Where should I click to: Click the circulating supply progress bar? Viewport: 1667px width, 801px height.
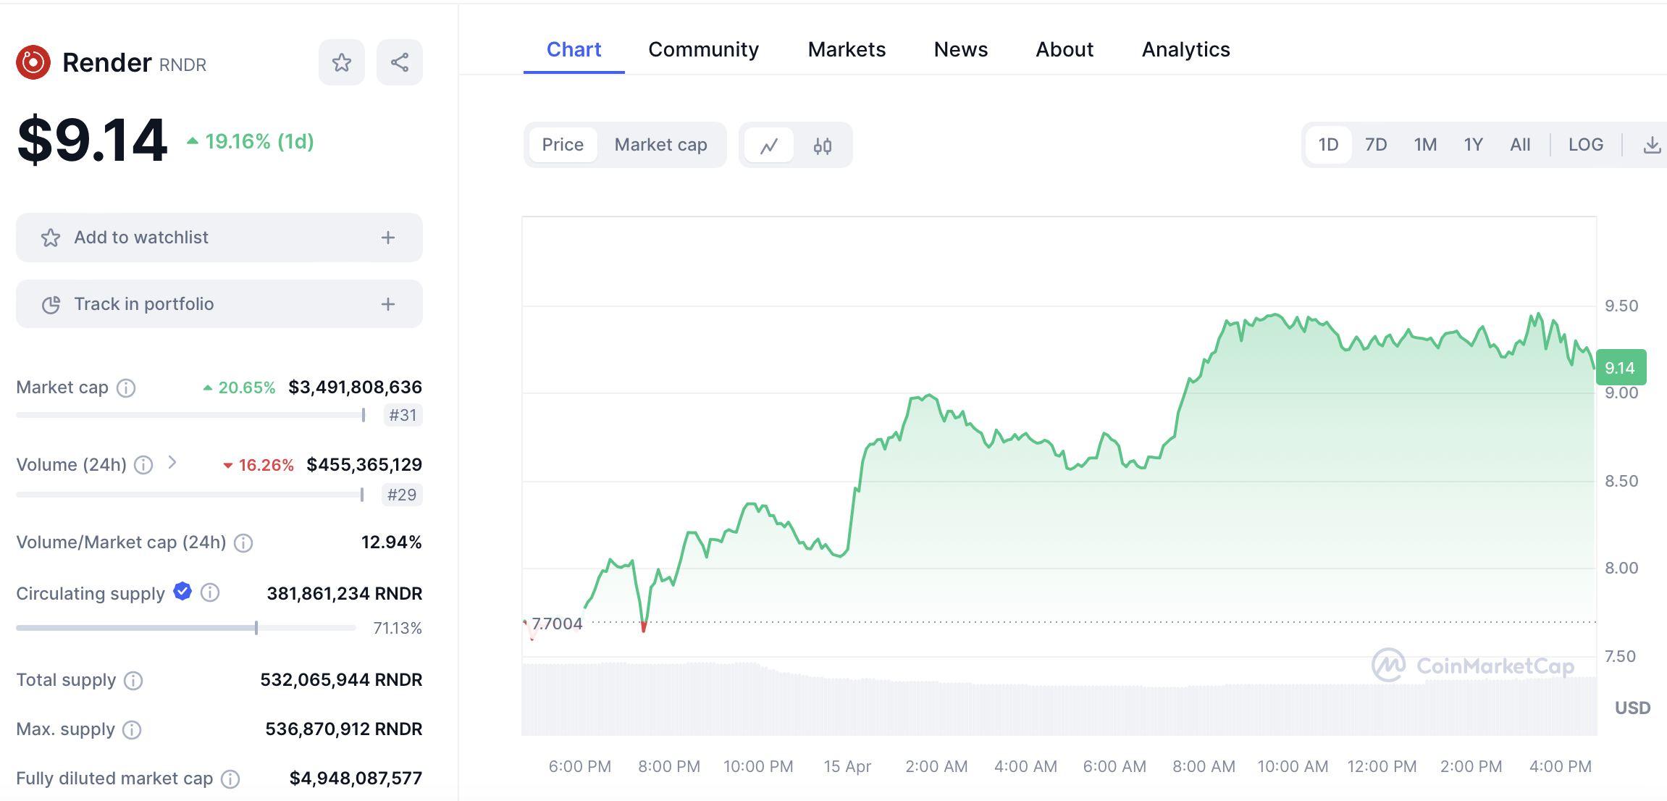[185, 628]
